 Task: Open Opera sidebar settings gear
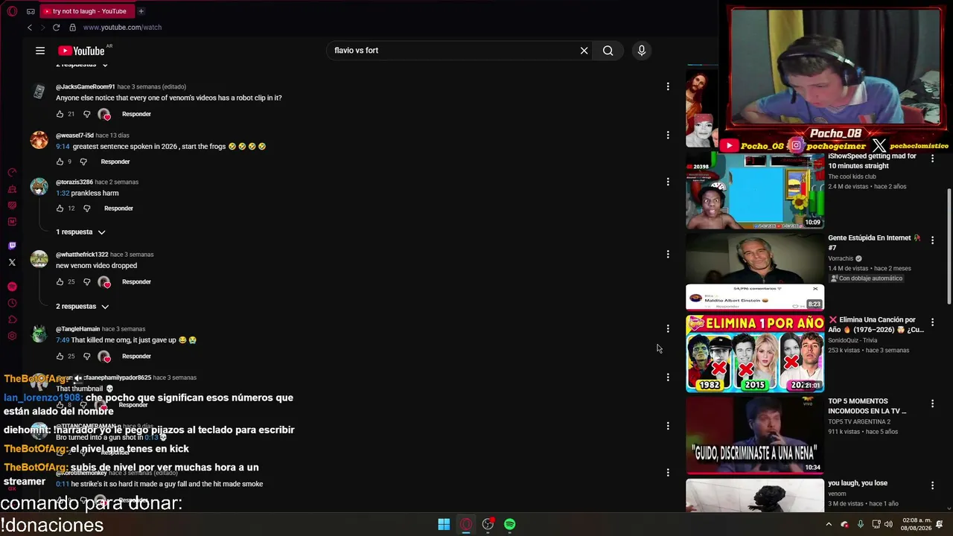point(12,336)
